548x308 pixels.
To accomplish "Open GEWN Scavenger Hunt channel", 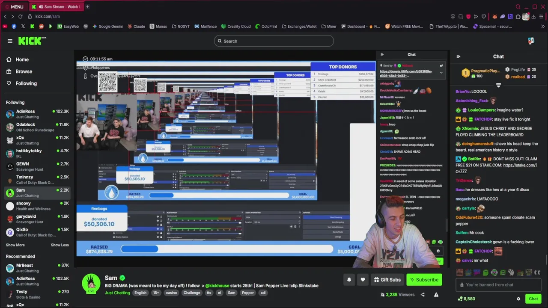I will [x=37, y=166].
